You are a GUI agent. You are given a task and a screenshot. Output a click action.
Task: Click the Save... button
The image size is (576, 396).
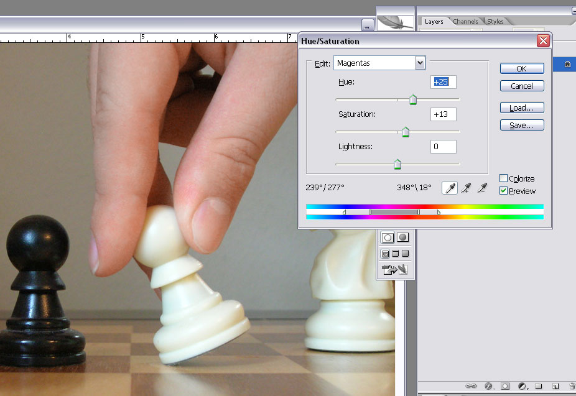(x=522, y=125)
